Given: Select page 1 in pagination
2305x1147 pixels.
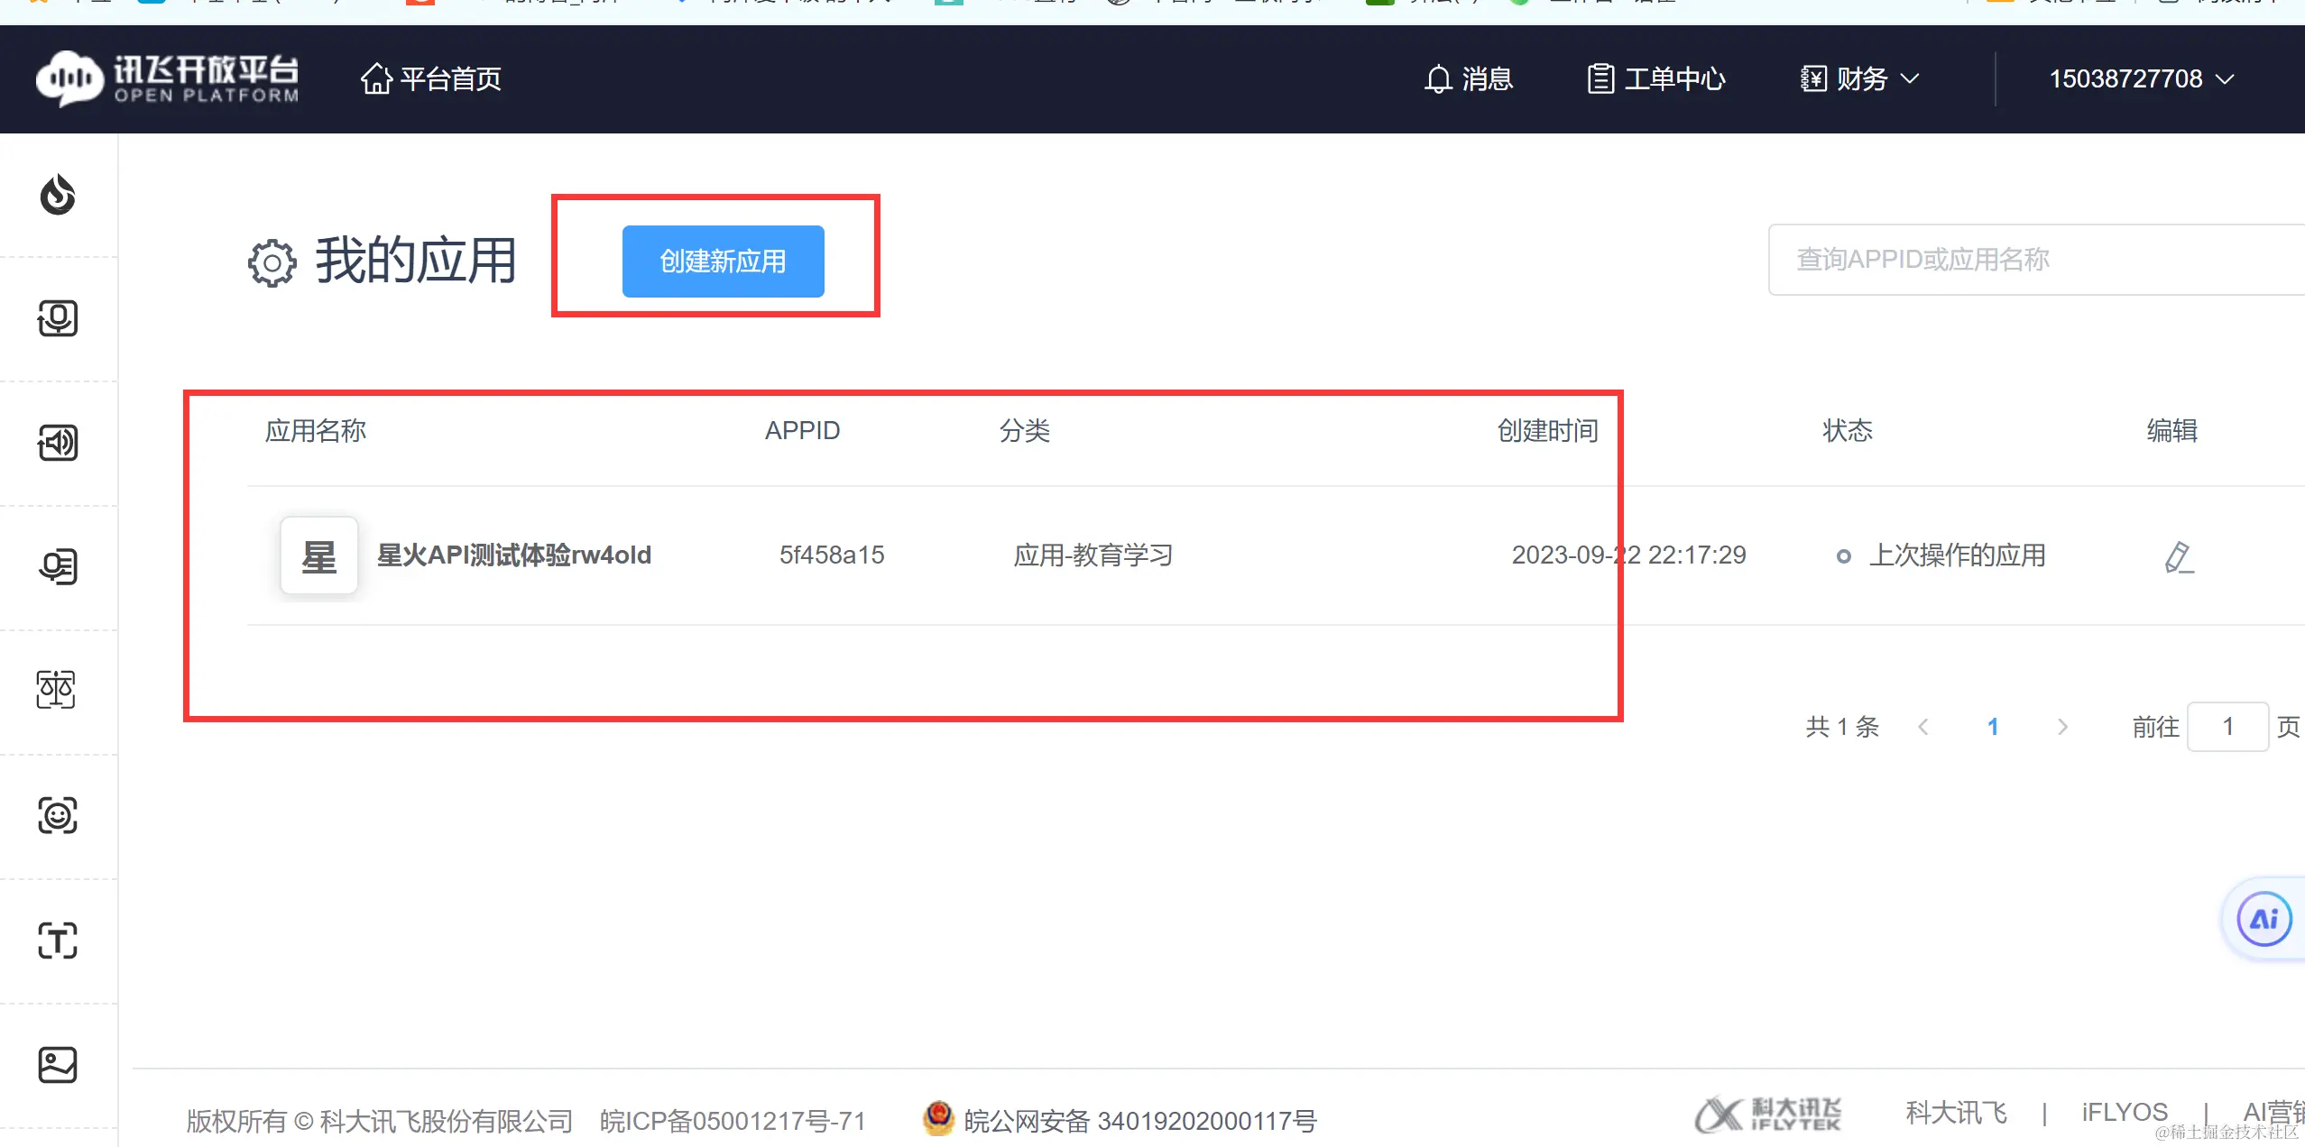Looking at the screenshot, I should click(x=1993, y=727).
